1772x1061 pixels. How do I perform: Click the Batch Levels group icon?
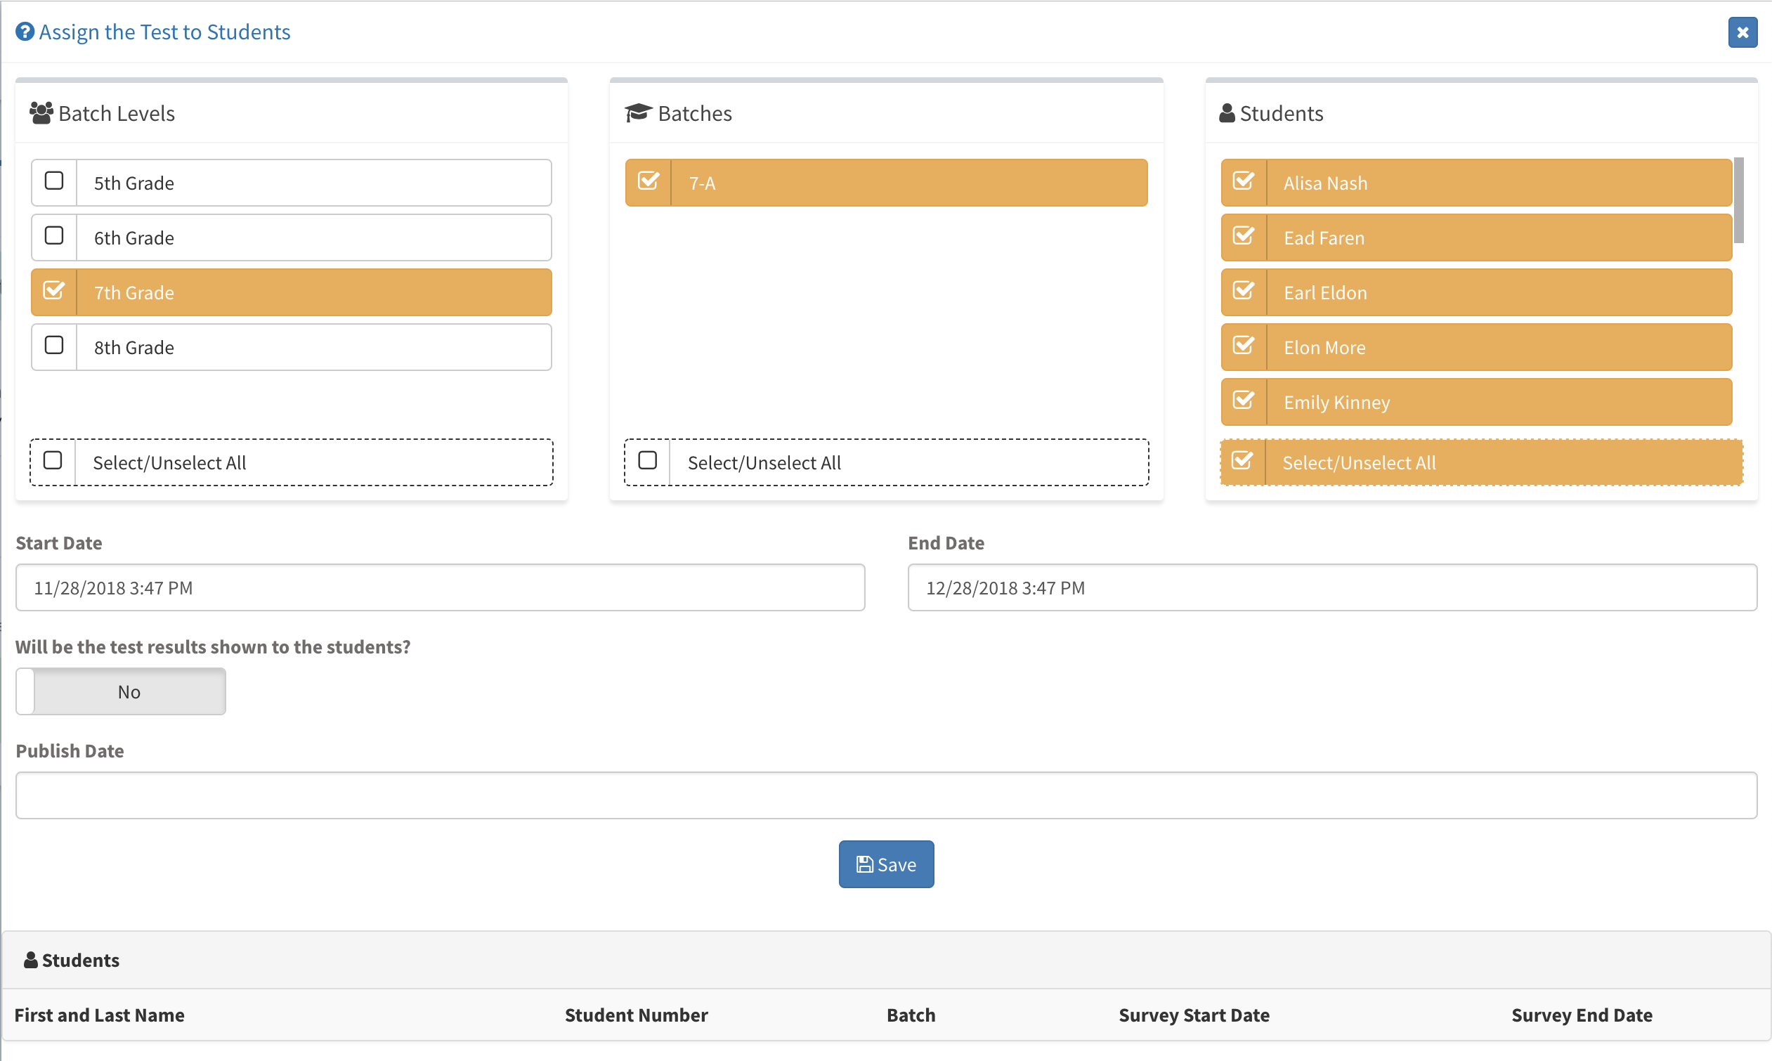[x=41, y=113]
